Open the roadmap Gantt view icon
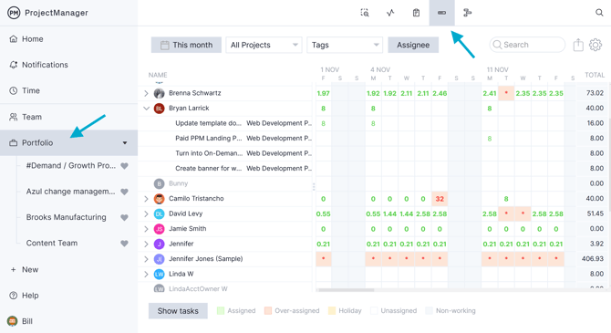Image resolution: width=611 pixels, height=333 pixels. 467,13
